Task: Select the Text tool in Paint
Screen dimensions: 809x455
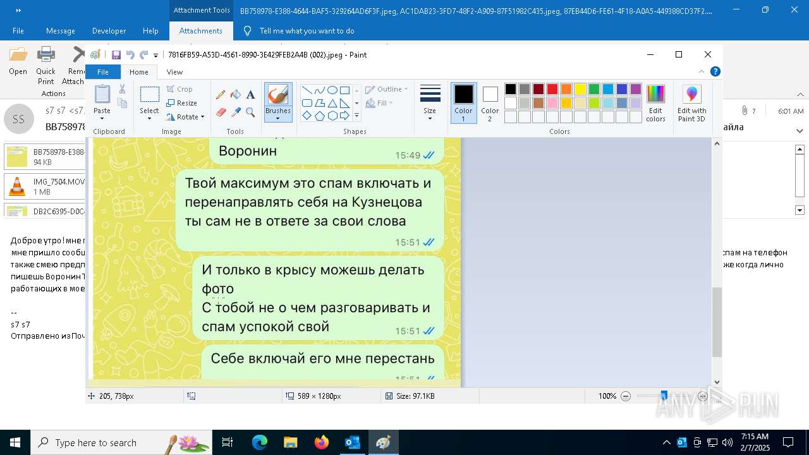Action: 250,95
